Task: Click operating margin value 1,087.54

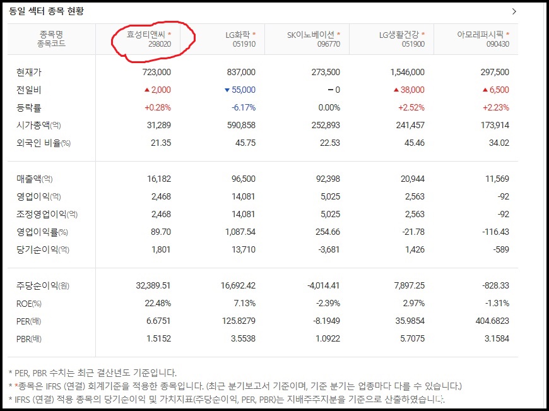Action: [x=240, y=232]
